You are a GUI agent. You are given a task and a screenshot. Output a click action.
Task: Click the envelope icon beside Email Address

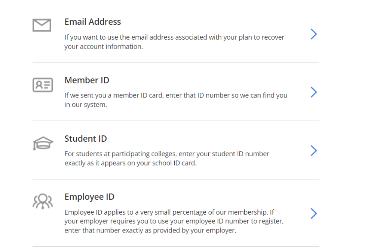tap(42, 25)
